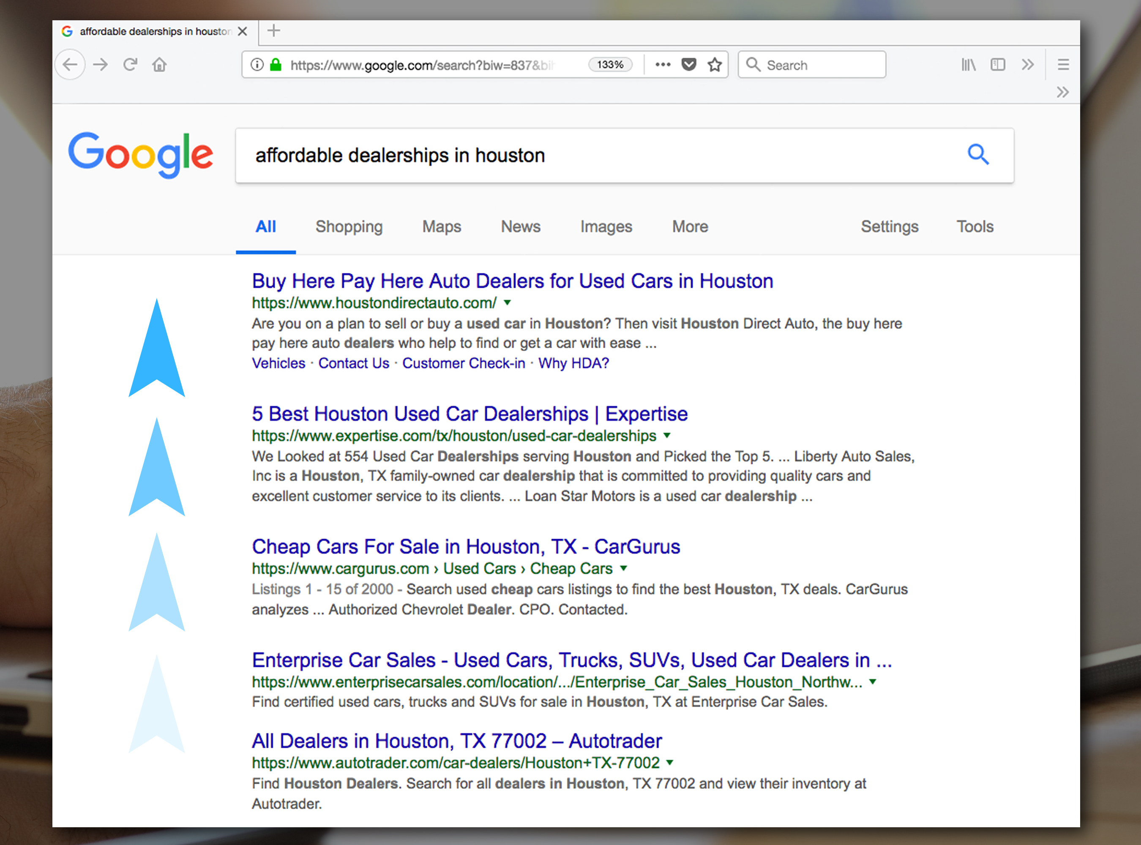Screen dimensions: 1141x845
Task: Go back with the browser back arrow
Action: pyautogui.click(x=70, y=65)
